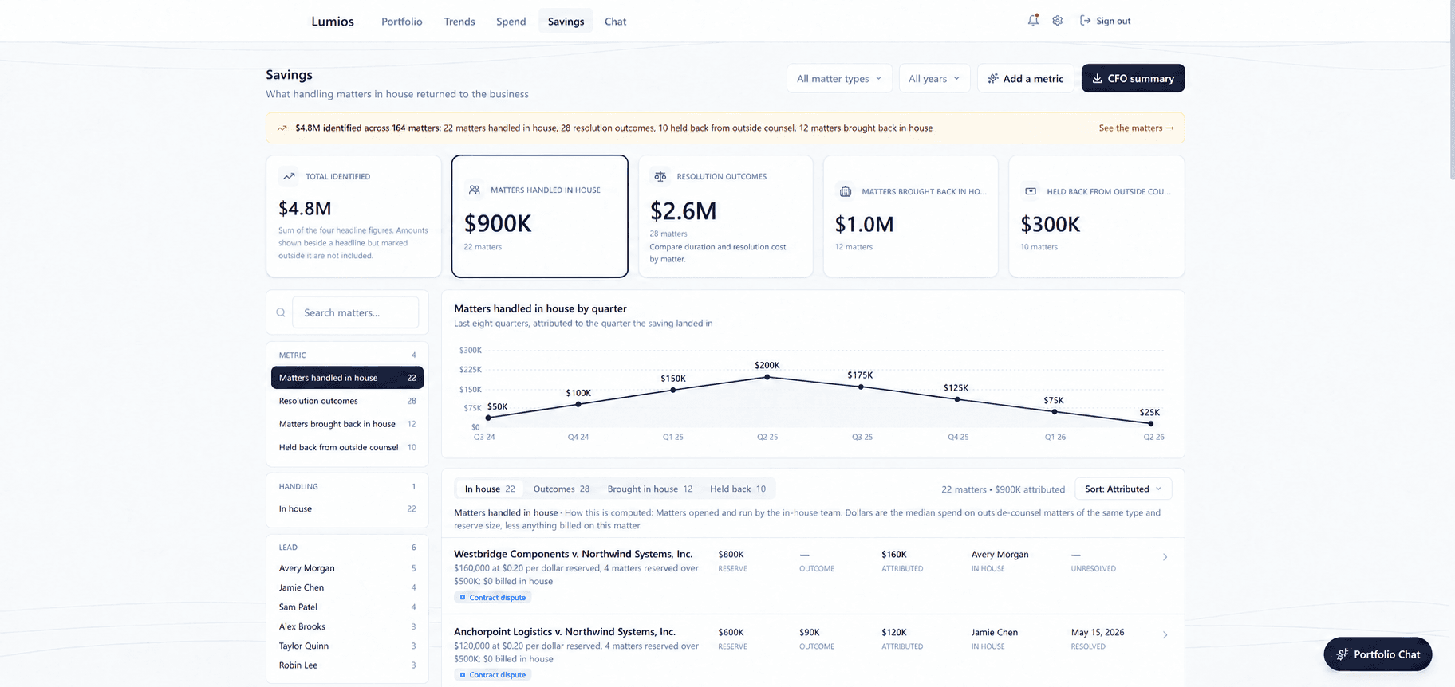Viewport: 1455px width, 687px height.
Task: Open settings via the gear icon
Action: 1057,21
